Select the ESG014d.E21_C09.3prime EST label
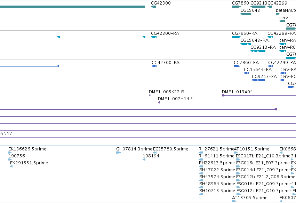 (263, 170)
